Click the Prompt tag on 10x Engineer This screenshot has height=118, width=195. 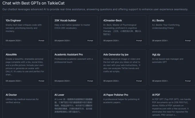tap(41, 41)
